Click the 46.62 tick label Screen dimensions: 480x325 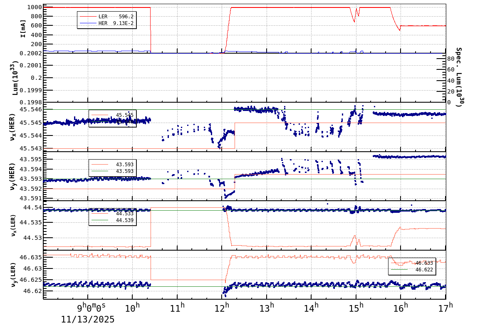pos(32,291)
